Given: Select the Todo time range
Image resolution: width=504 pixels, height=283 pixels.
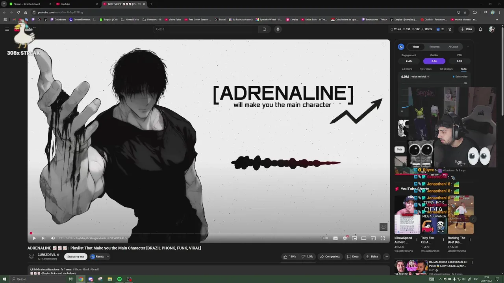Looking at the screenshot, I should [x=463, y=69].
